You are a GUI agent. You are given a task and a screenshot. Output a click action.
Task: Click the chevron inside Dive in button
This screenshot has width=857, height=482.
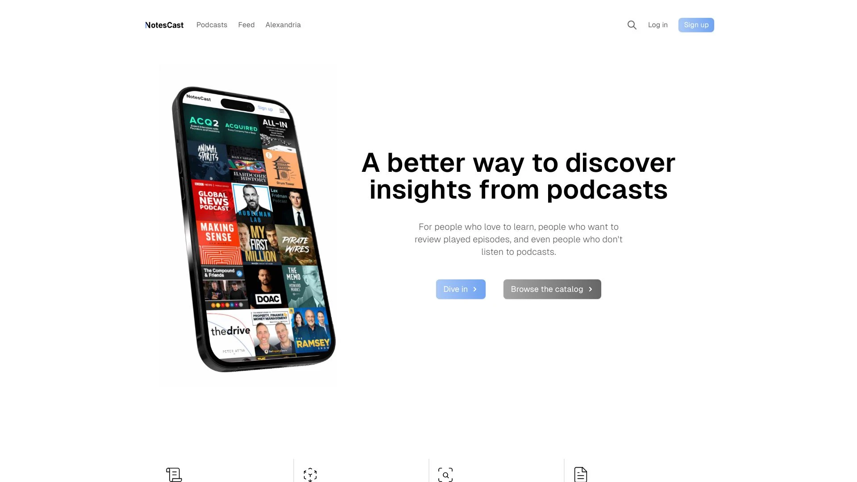(475, 289)
